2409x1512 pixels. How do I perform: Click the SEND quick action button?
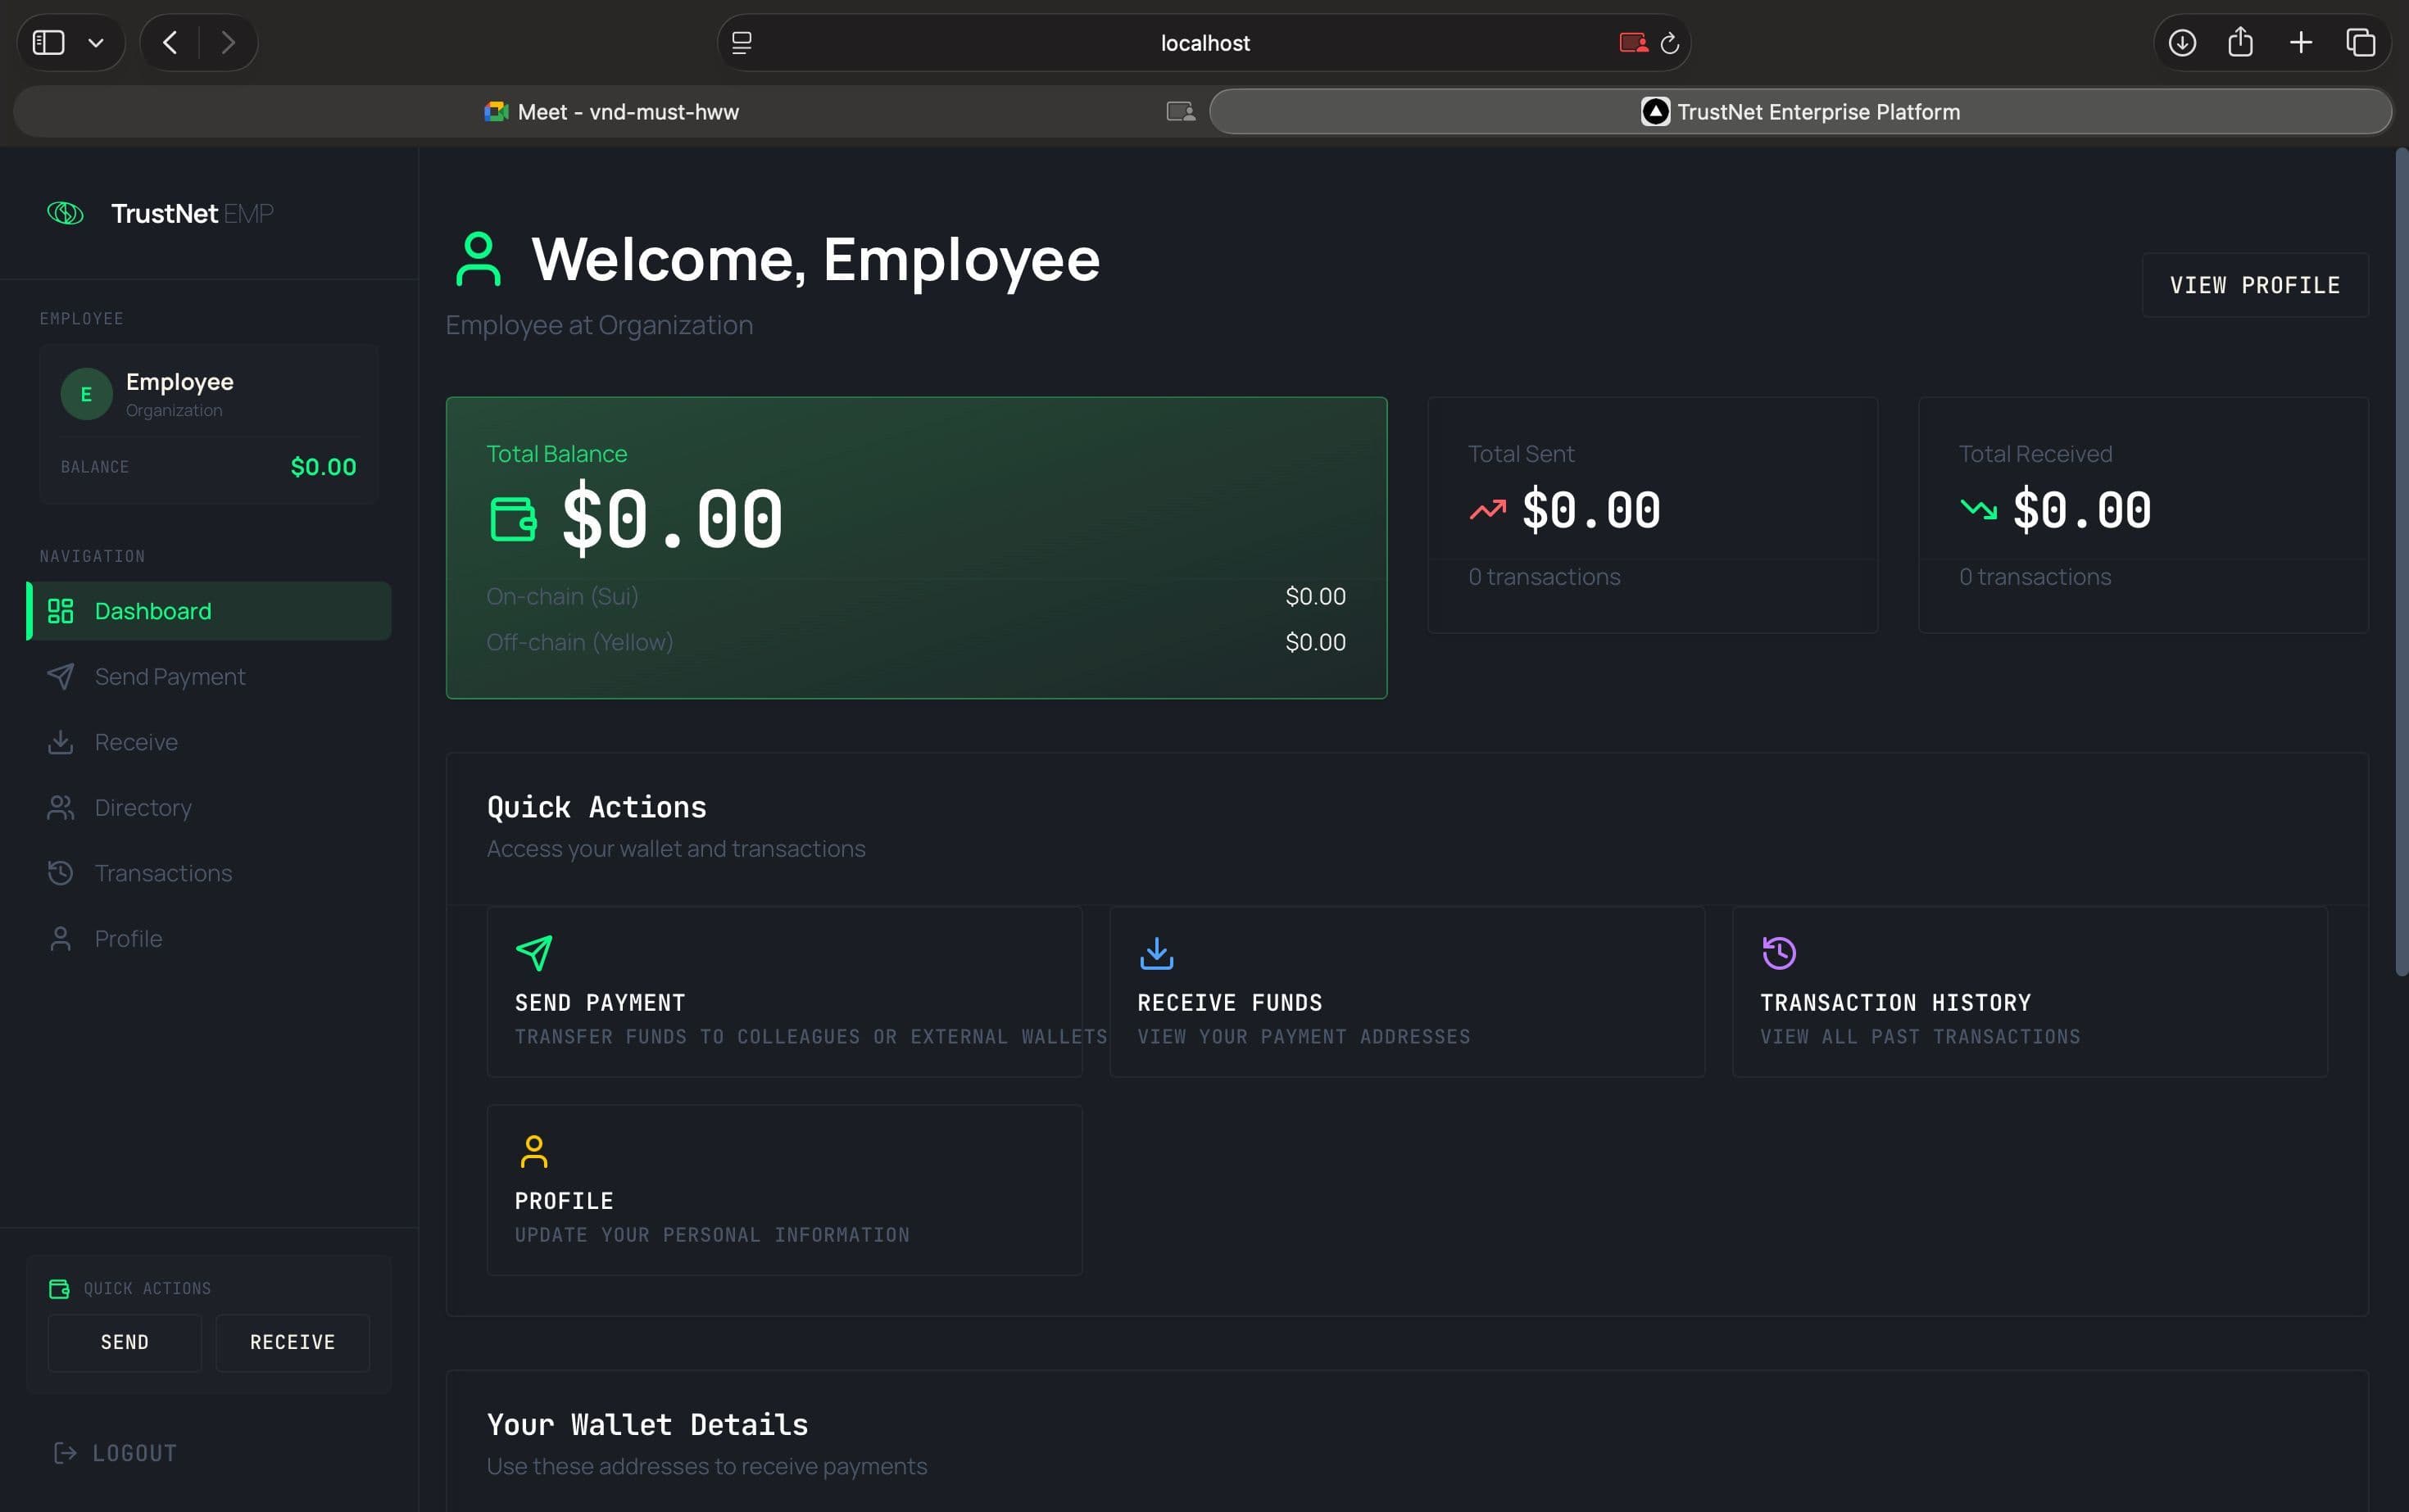(x=124, y=1342)
